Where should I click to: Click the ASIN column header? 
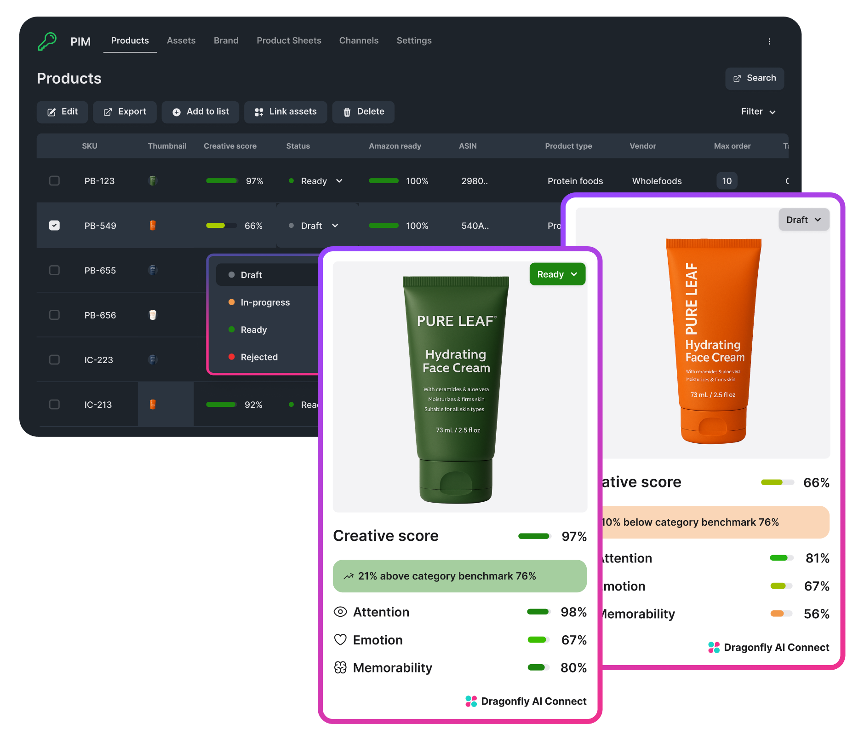point(468,146)
